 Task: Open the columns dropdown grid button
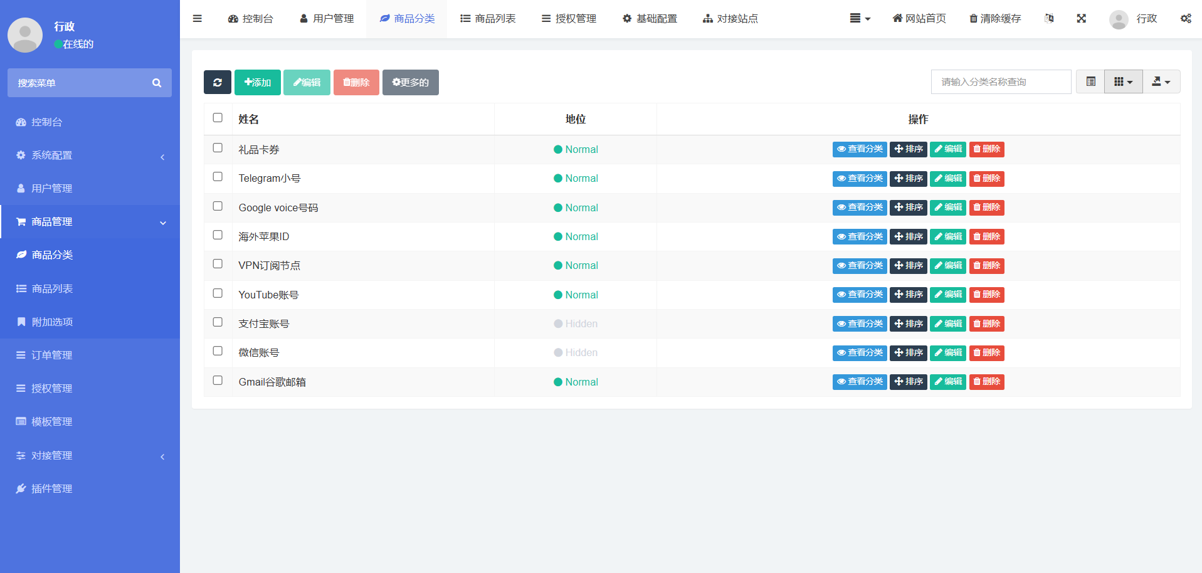click(x=1124, y=81)
